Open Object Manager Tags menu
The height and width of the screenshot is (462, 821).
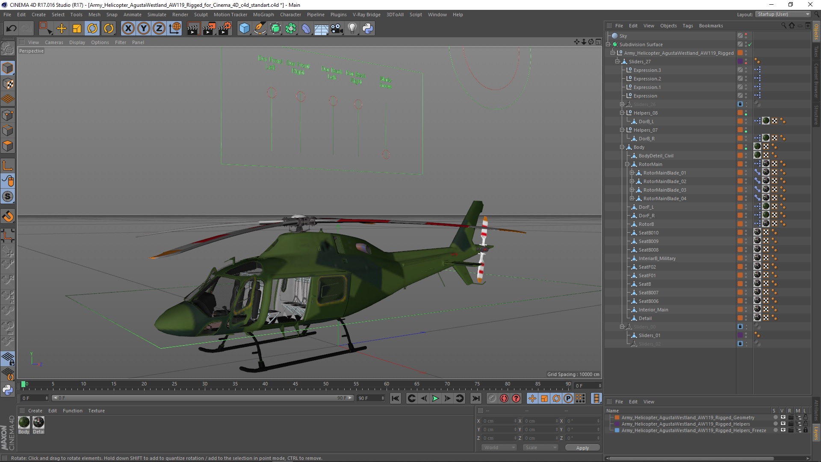pos(688,26)
